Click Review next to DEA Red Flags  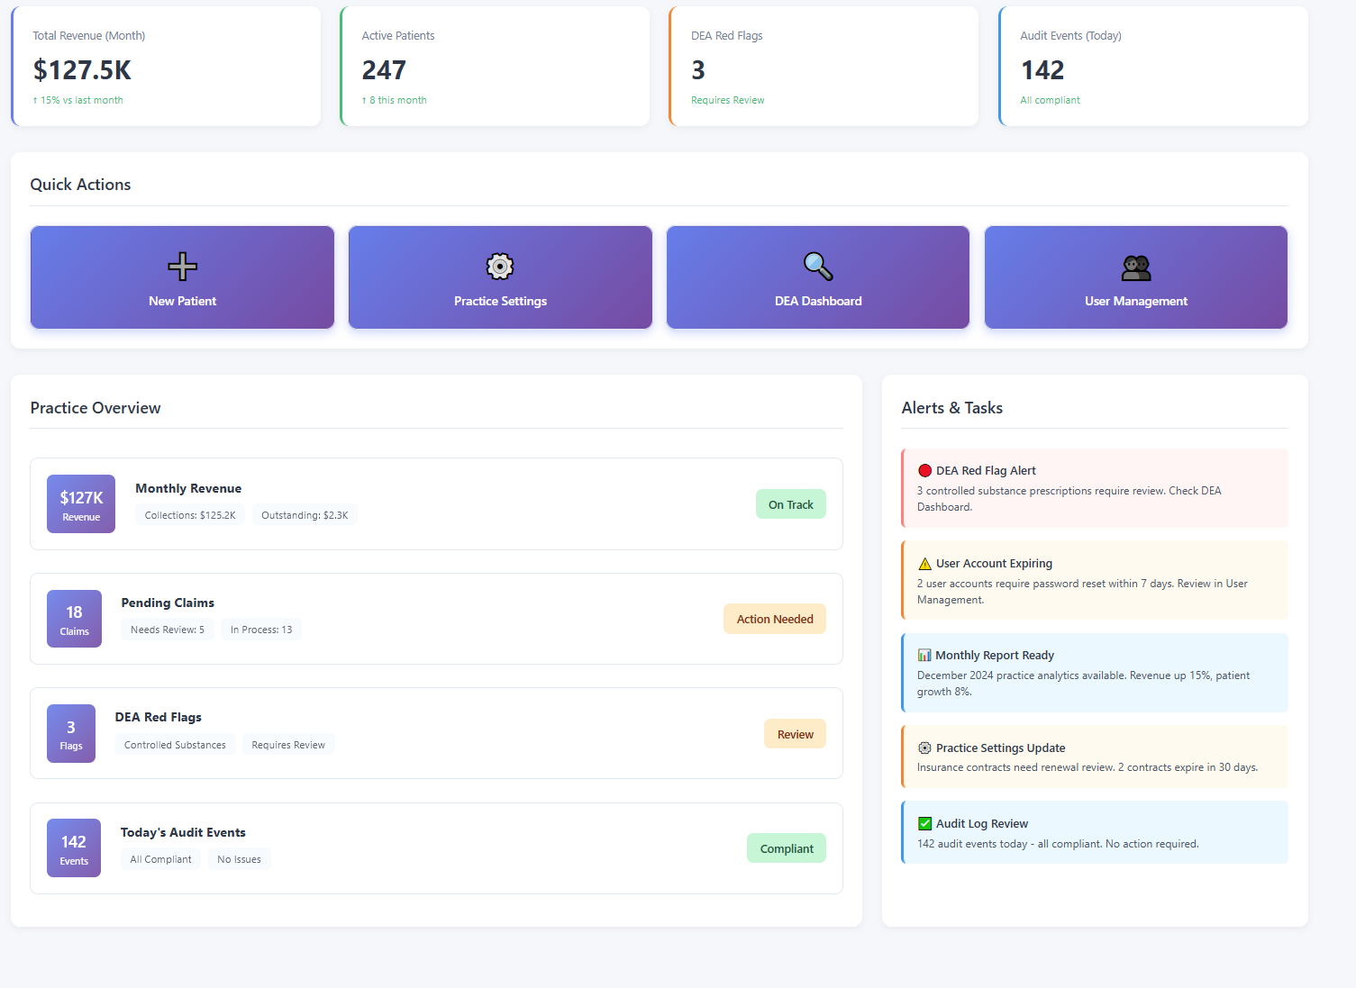tap(794, 733)
